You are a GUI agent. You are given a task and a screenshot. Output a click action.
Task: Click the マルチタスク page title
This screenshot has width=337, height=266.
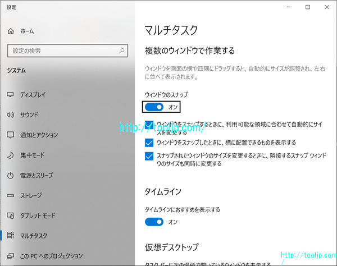[171, 30]
